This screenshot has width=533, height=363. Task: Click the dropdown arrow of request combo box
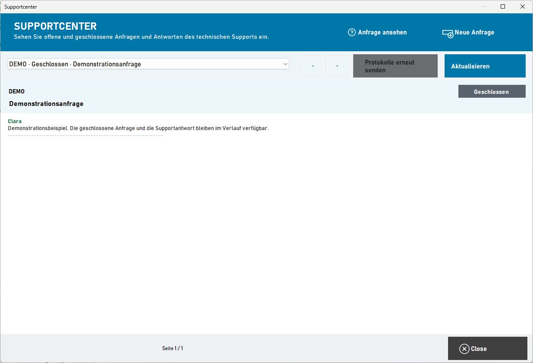[285, 64]
